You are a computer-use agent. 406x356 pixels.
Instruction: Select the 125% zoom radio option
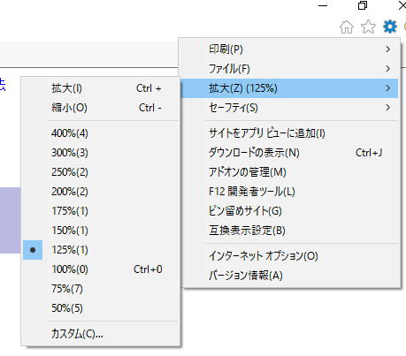click(101, 250)
